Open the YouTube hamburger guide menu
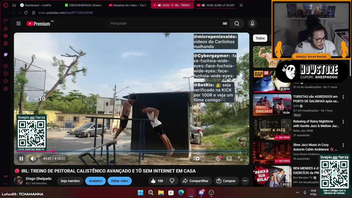352x198 pixels. click(18, 23)
